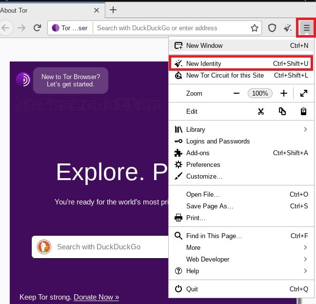Open the Security Level shield icon
Viewport: 316px width, 304px height.
point(272,28)
